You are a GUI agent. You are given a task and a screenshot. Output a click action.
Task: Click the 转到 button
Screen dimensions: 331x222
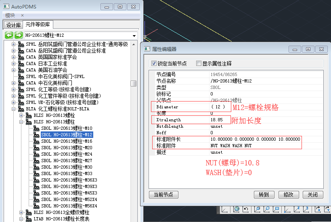tap(264, 195)
